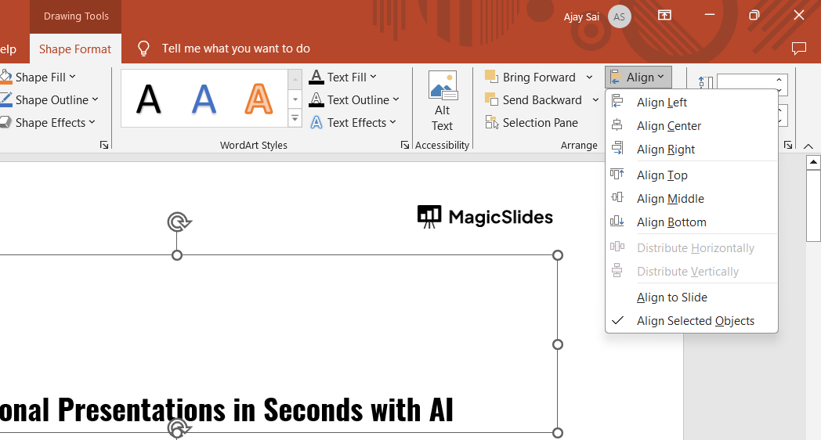Click the Text Effects letter icon
The width and height of the screenshot is (821, 440).
coord(316,122)
